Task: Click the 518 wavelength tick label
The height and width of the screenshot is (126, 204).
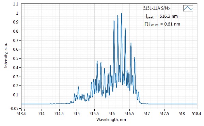Action: pyautogui.click(x=182, y=114)
